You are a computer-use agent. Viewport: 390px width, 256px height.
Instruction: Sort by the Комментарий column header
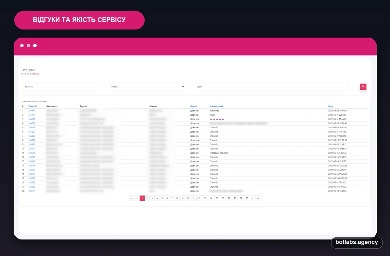(216, 106)
